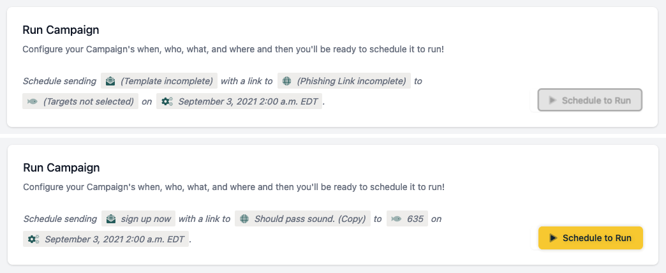The width and height of the screenshot is (666, 273).
Task: Open the Should pass sound. (Copy) link text
Action: pos(310,219)
